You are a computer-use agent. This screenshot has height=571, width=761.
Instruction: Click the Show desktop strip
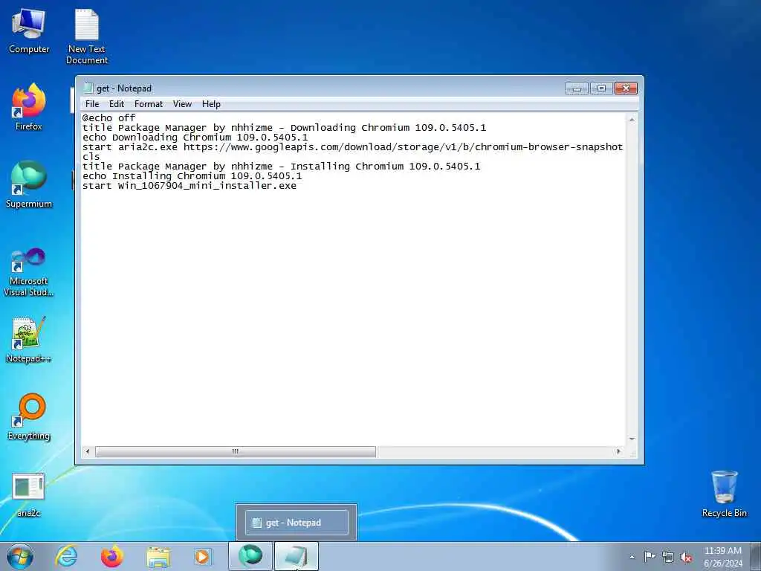pos(756,556)
